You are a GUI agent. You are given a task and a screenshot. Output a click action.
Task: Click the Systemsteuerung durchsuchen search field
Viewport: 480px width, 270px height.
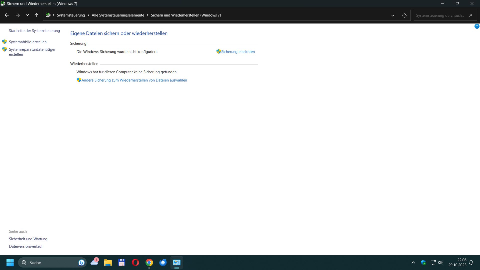(x=440, y=15)
